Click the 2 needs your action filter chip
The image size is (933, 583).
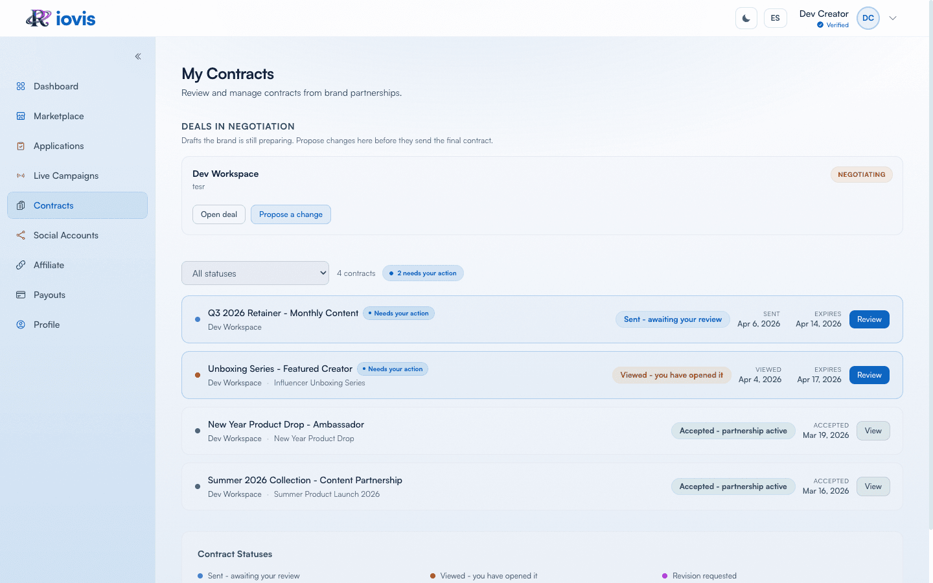pos(423,273)
